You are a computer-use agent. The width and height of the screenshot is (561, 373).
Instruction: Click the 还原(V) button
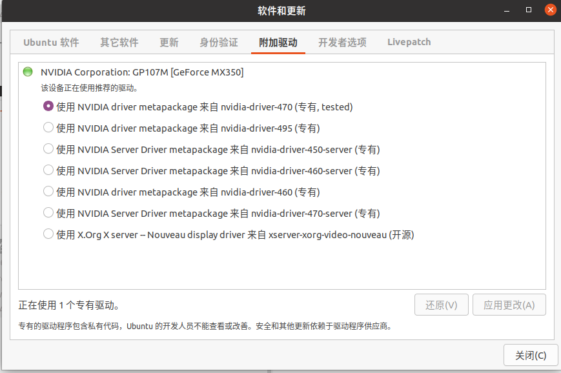[x=441, y=305]
